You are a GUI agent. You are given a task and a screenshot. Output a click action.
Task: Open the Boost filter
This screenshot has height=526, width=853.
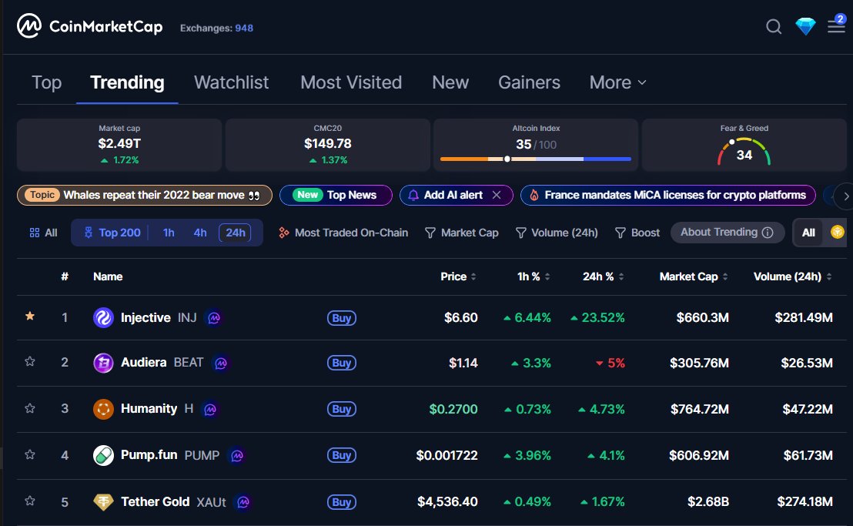pos(637,233)
